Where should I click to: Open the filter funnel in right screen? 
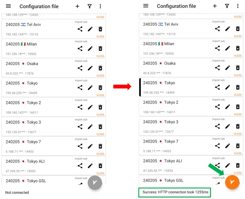click(227, 6)
